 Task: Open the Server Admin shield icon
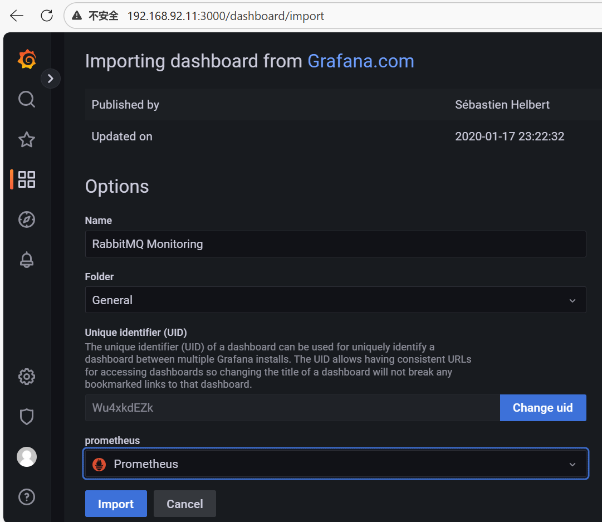(x=27, y=417)
